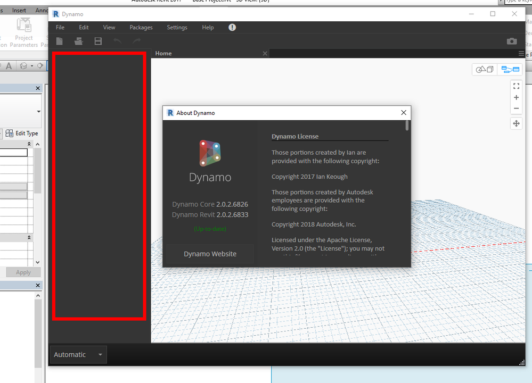Click the Dynamo window resize grip
Image resolution: width=532 pixels, height=383 pixels.
522,362
